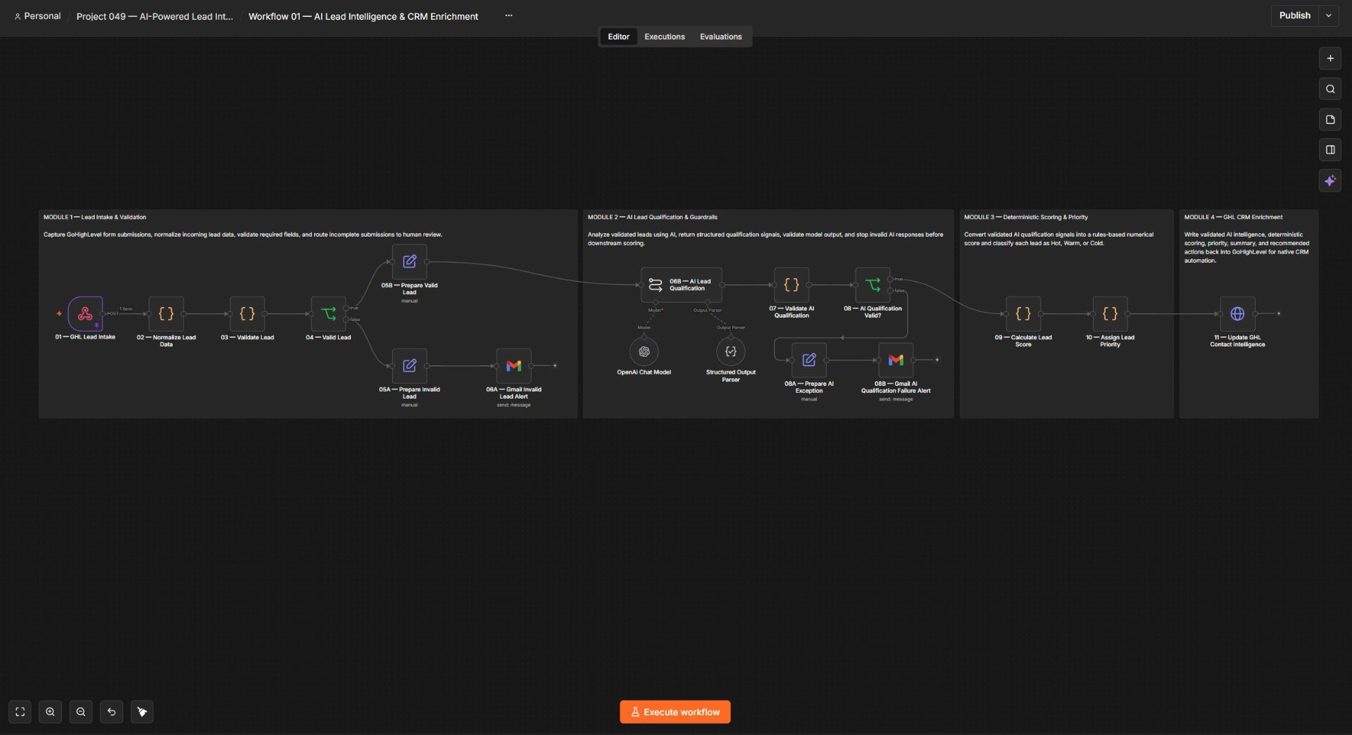Select the Structured Output Parser node

[731, 351]
